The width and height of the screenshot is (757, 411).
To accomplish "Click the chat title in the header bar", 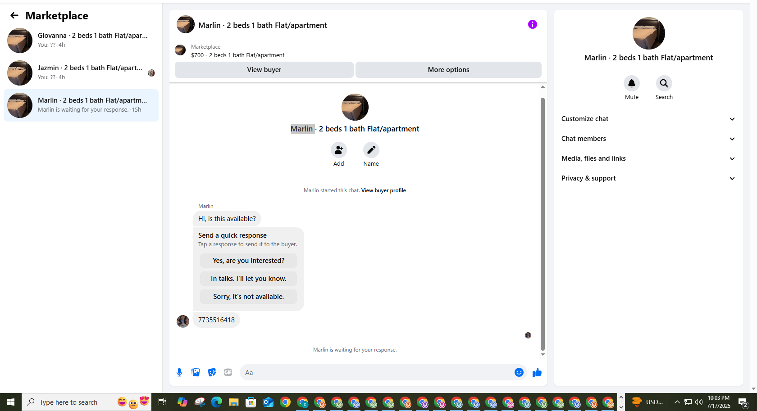I will (x=263, y=25).
